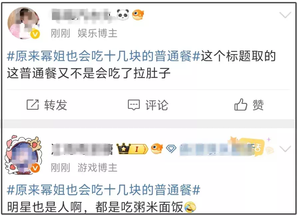Tap the repost icon next to 转发

click(x=33, y=105)
